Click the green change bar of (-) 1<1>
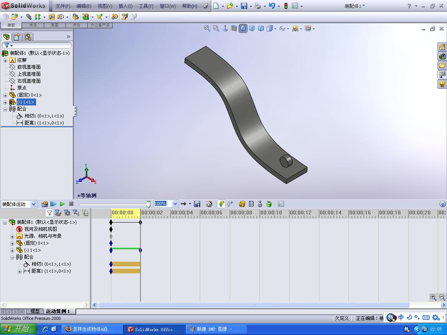 126,249
